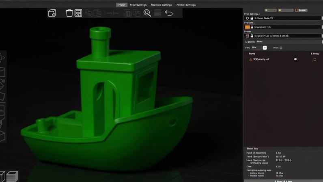Open the Plater tab
Viewport: 323px width, 182px height.
point(122,5)
